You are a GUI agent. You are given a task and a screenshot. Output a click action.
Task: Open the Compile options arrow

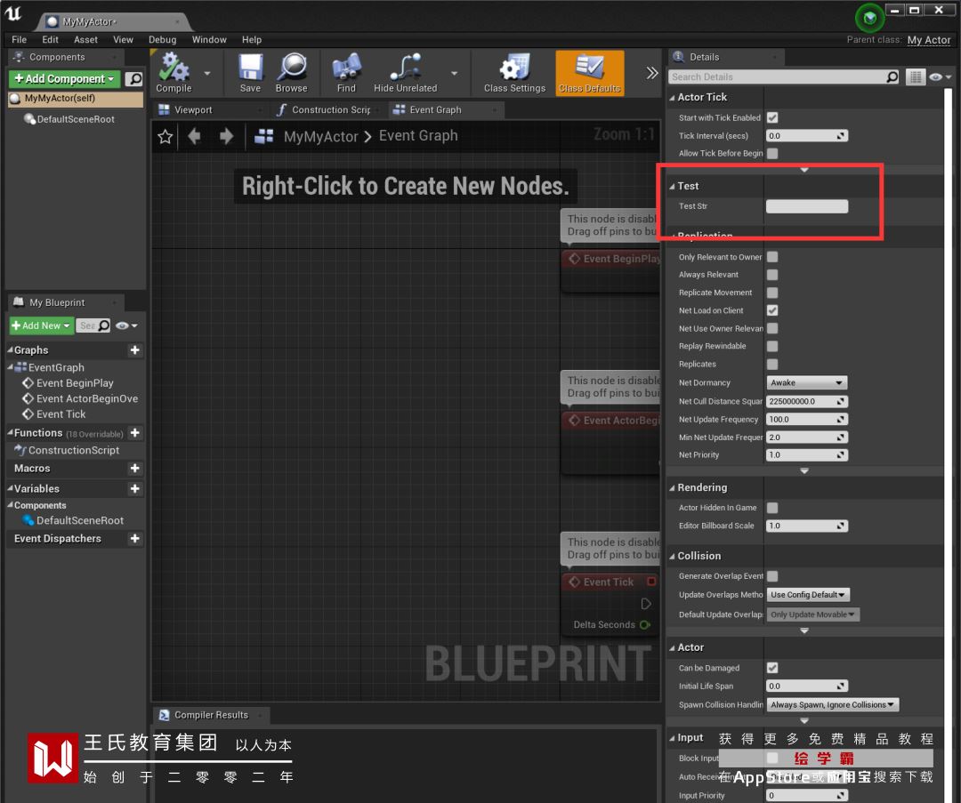[x=207, y=73]
